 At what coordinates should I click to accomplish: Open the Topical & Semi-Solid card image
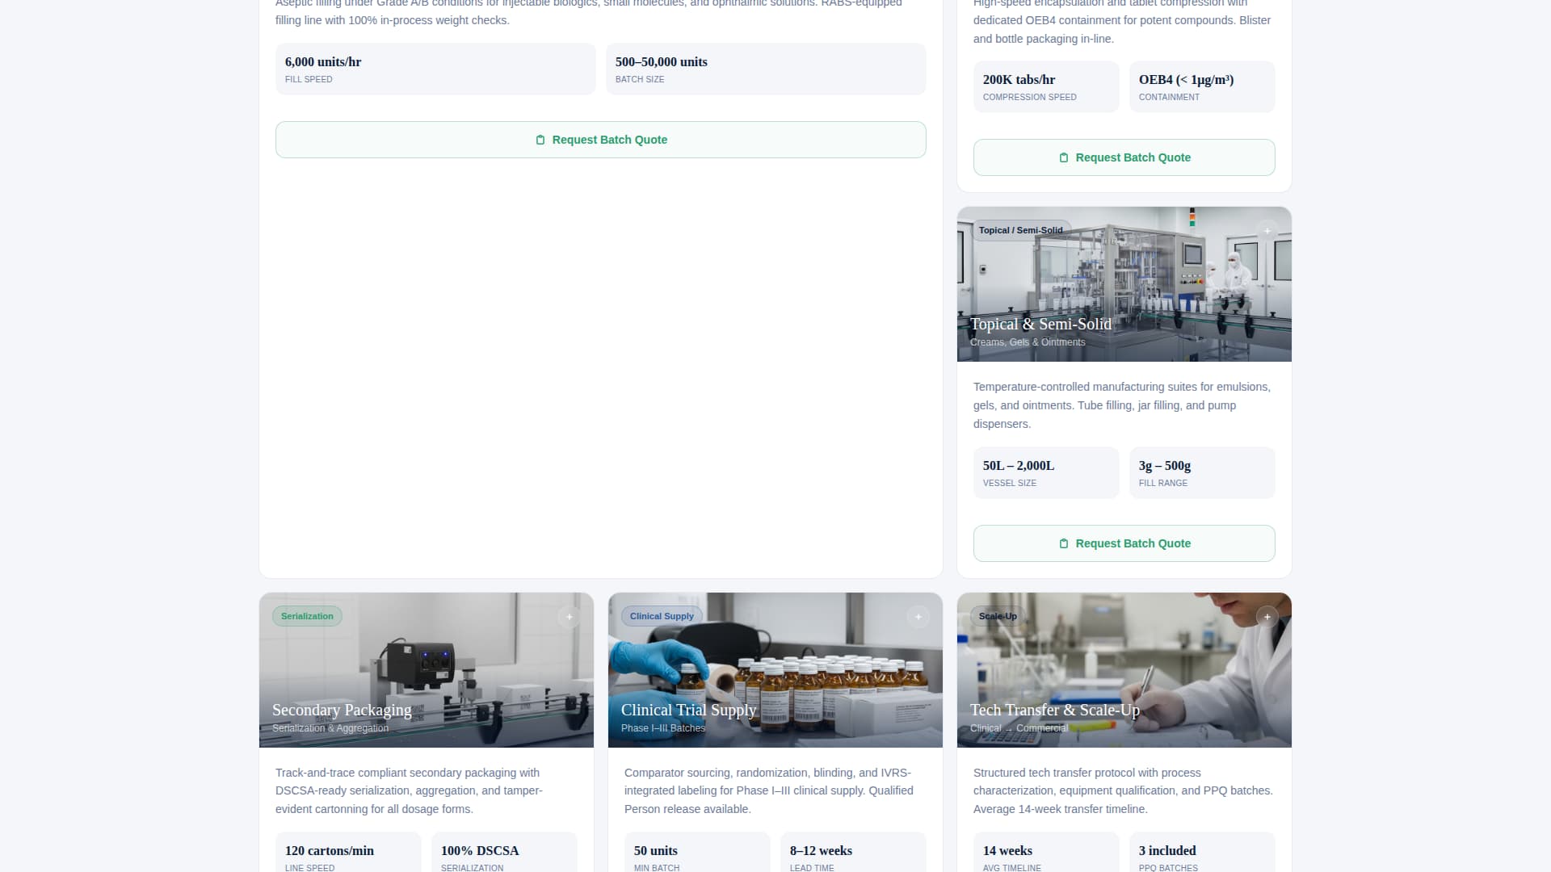click(x=1124, y=284)
